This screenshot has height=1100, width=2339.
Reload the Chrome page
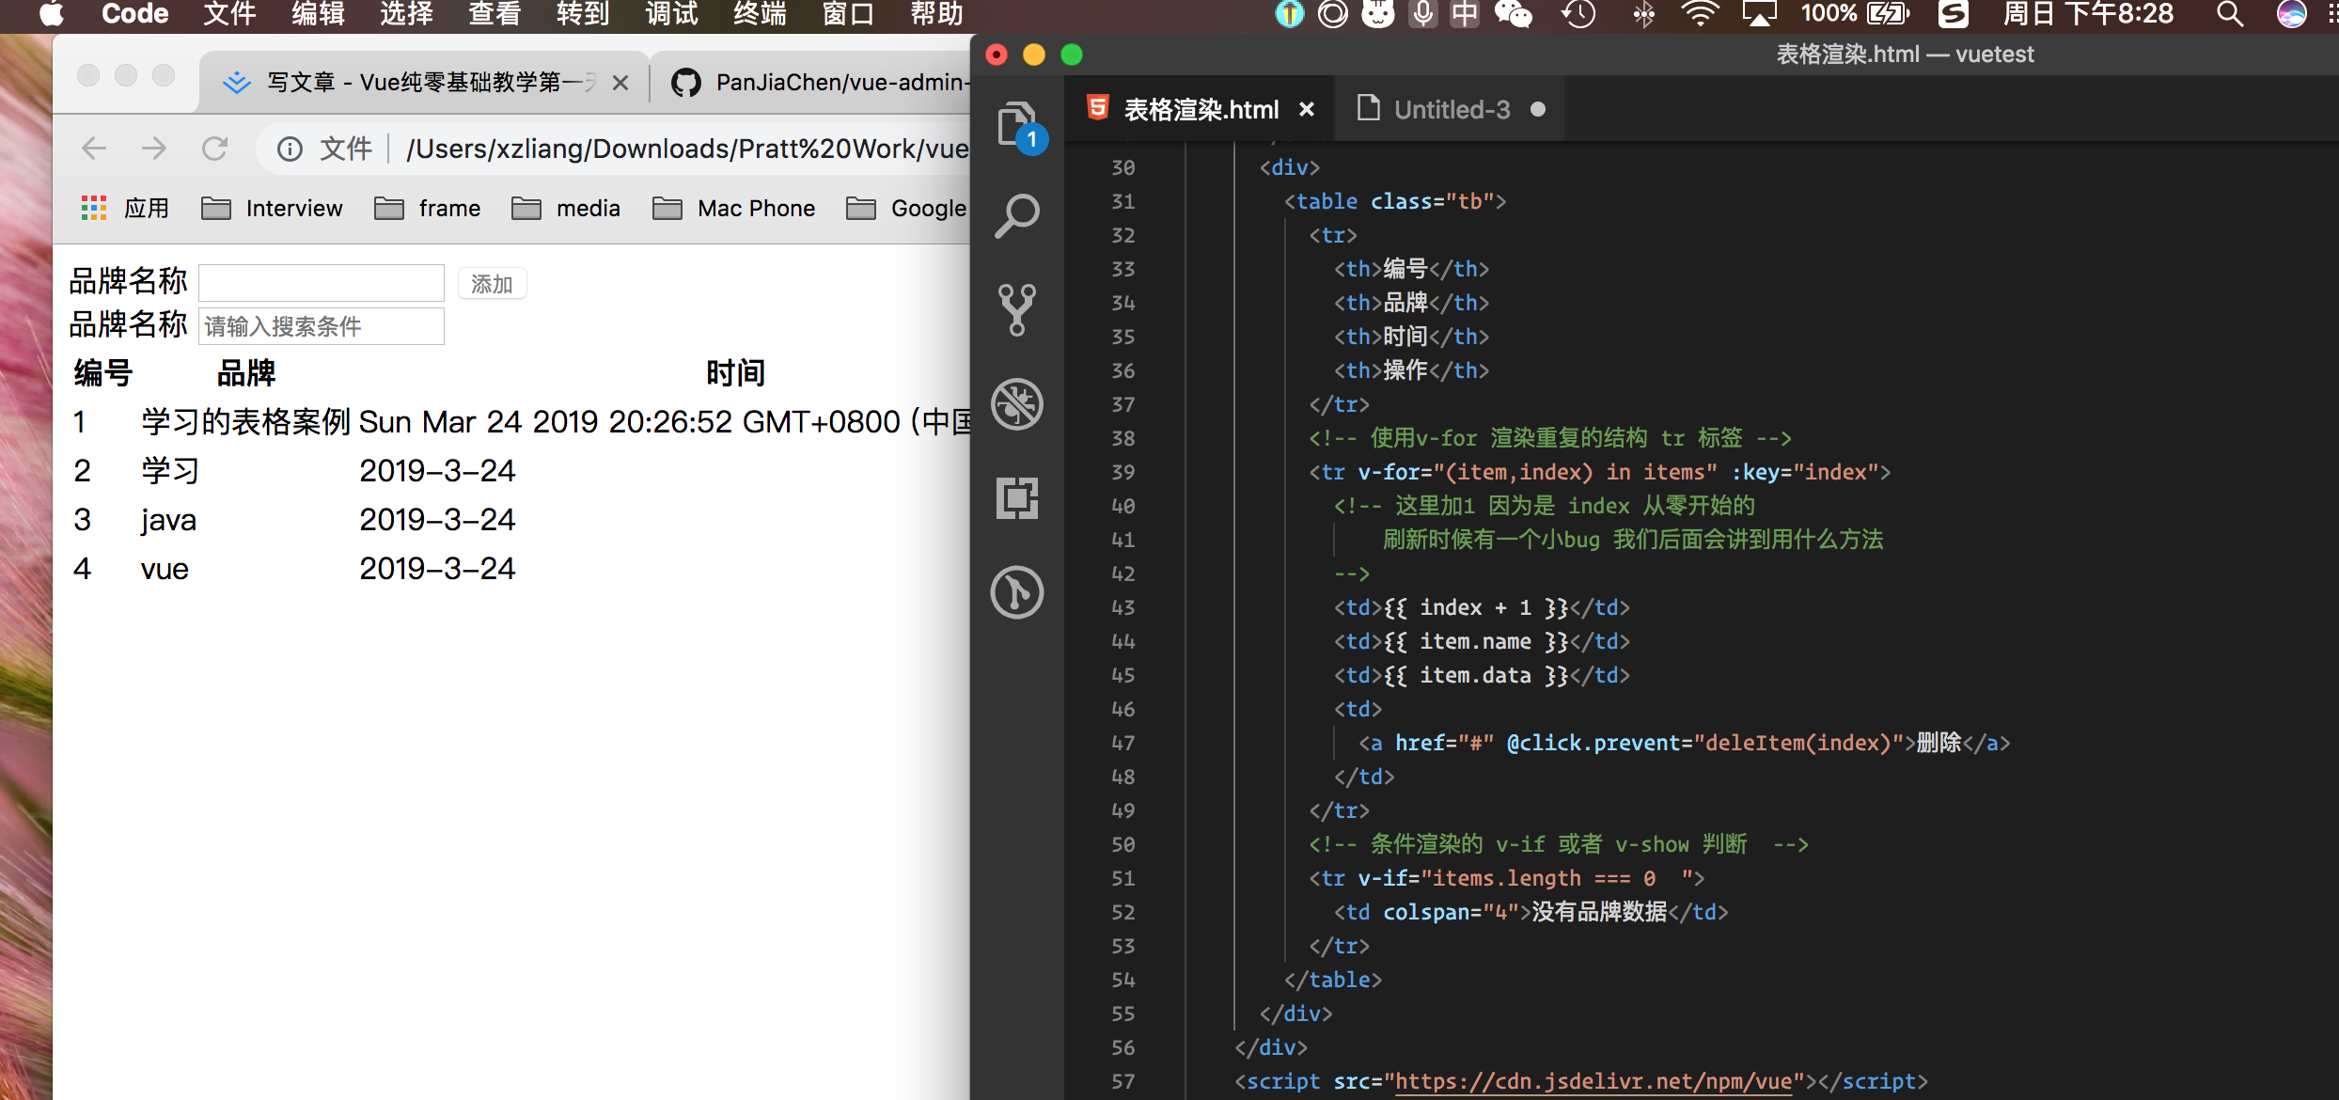[215, 149]
